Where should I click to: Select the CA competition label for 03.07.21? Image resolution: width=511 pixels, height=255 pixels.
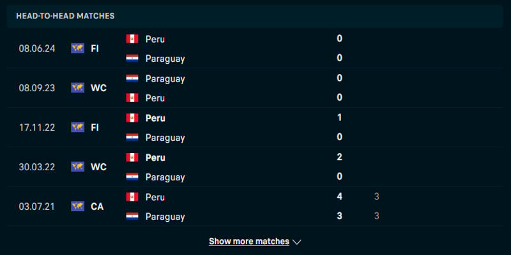97,207
